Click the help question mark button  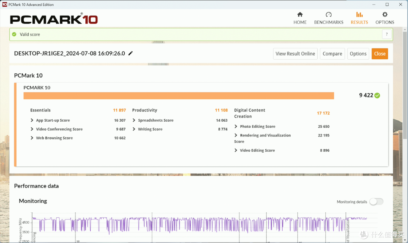387,34
